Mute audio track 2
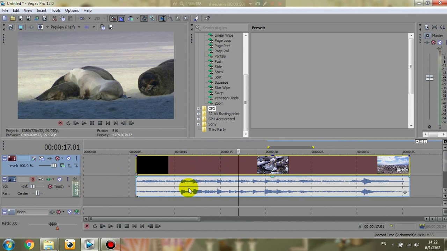The height and width of the screenshot is (251, 447). (x=59, y=180)
